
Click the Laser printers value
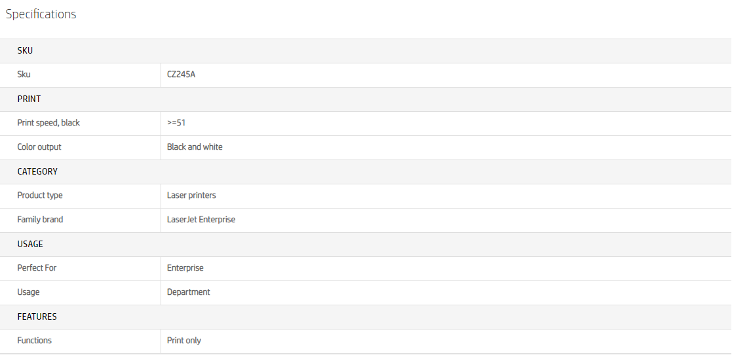[191, 195]
